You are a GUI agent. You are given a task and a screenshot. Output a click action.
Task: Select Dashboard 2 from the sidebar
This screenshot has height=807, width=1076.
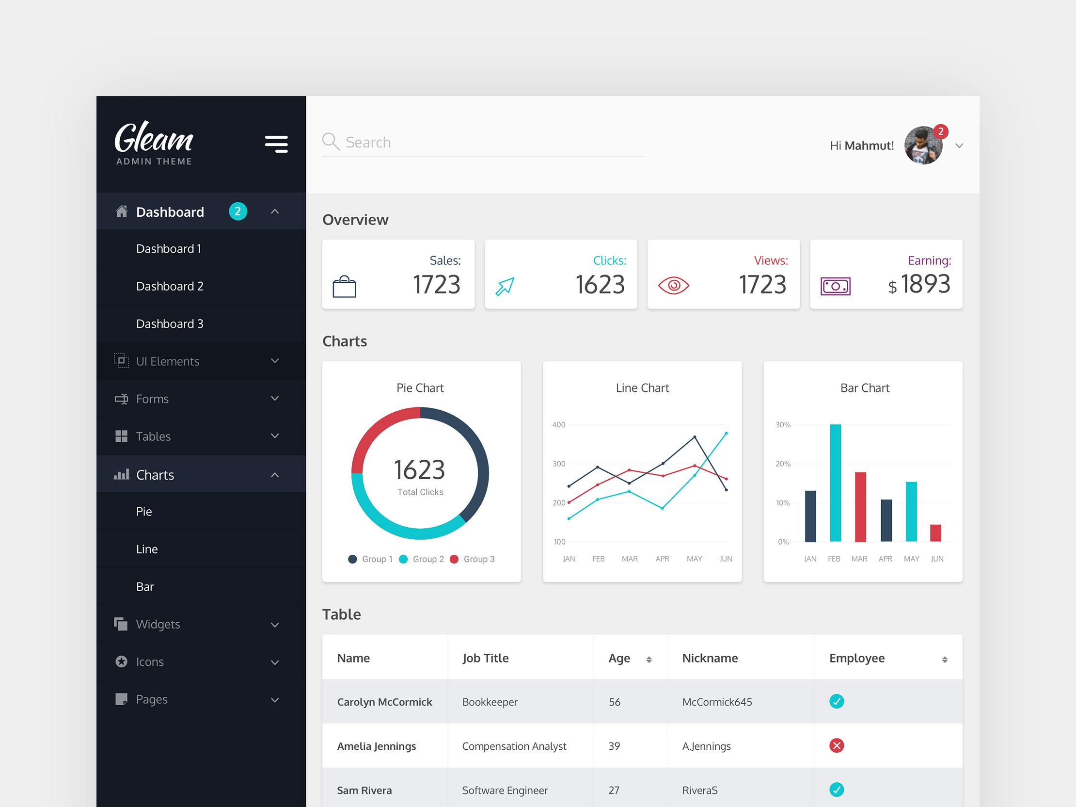click(x=170, y=286)
